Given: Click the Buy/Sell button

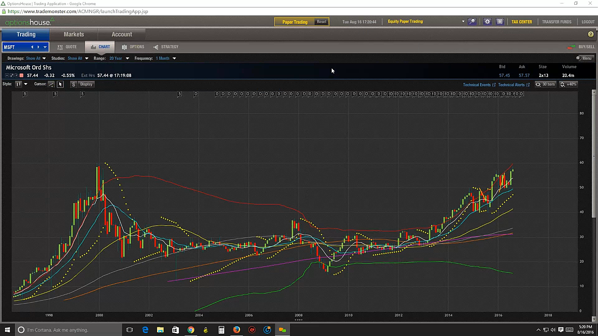Looking at the screenshot, I should (x=581, y=47).
